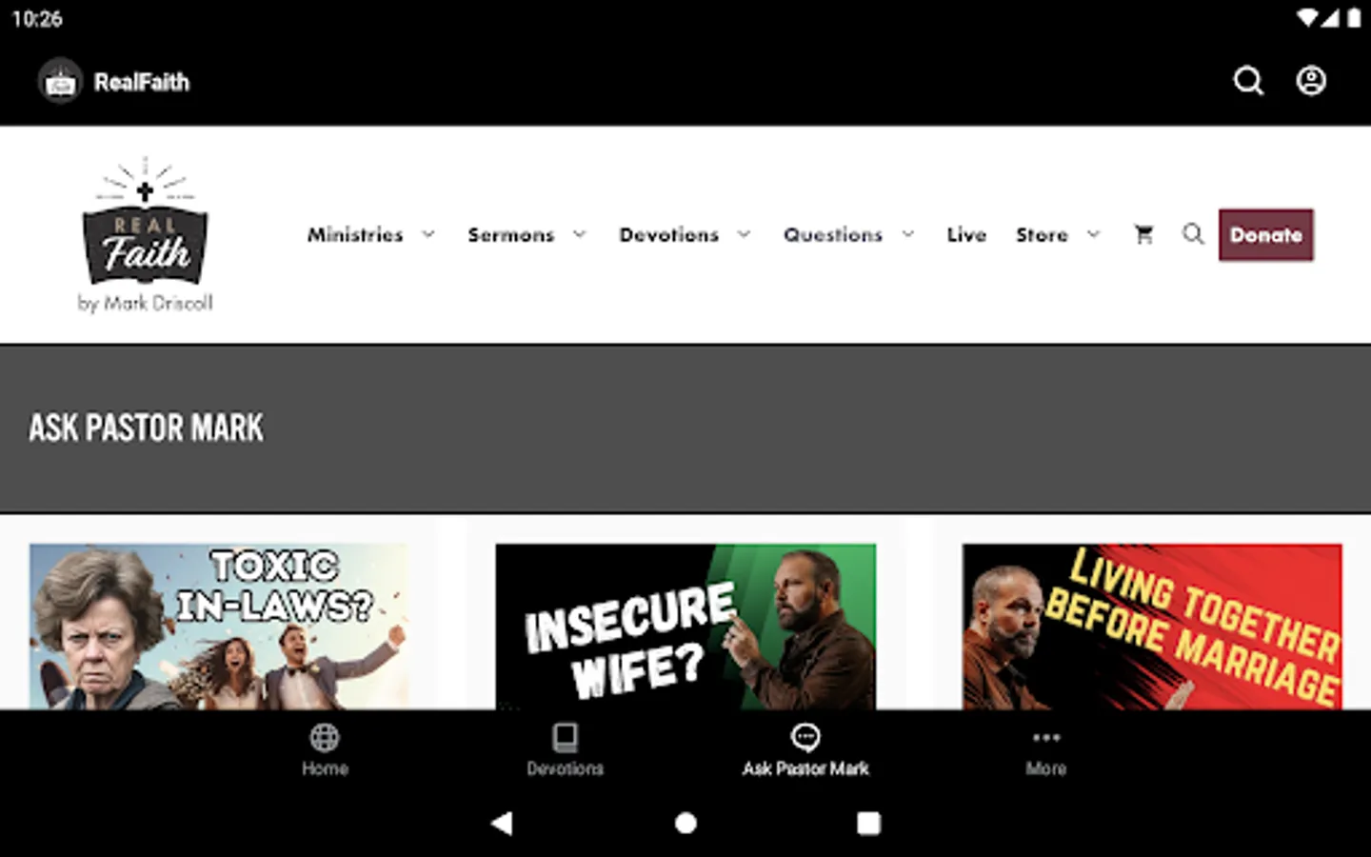Viewport: 1371px width, 857px height.
Task: Open the Live menu item
Action: [966, 234]
